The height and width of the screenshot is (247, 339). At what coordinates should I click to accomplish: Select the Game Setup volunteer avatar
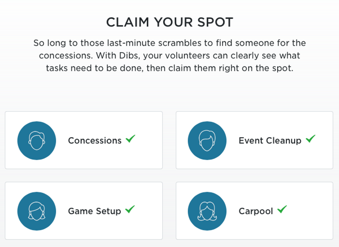click(x=36, y=211)
